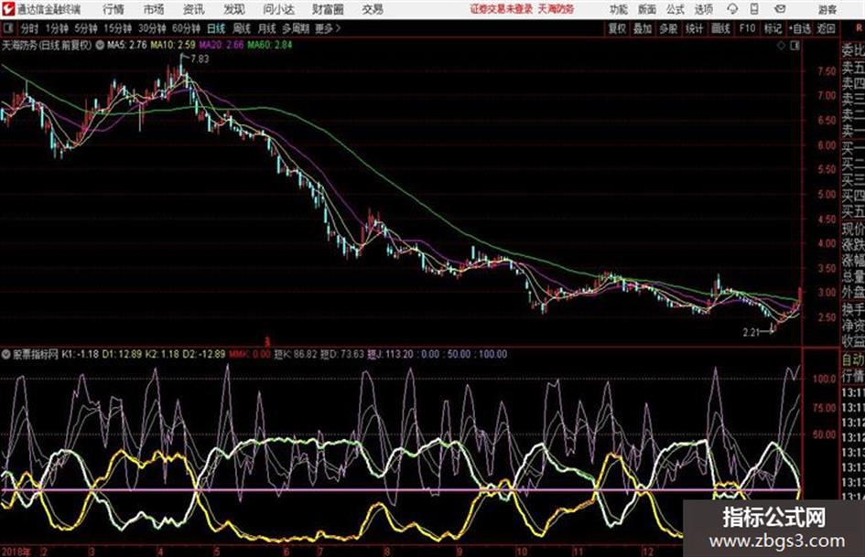Open the customer service headset icon
Screen dimensions: 865x557
click(732, 9)
